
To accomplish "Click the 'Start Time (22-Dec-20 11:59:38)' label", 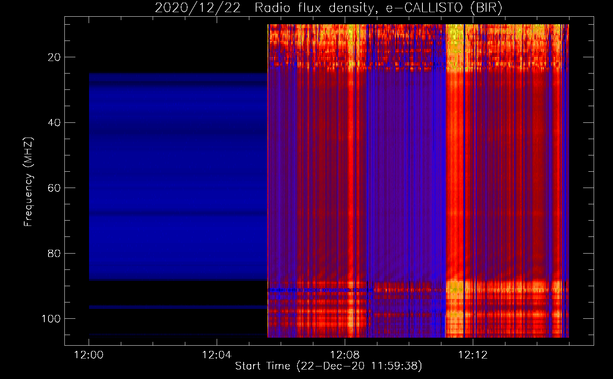I will tap(328, 366).
